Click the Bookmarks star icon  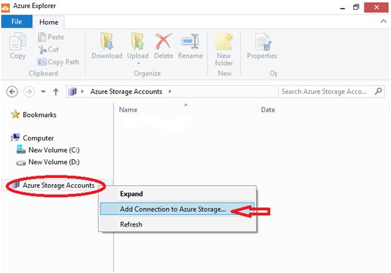(x=16, y=114)
